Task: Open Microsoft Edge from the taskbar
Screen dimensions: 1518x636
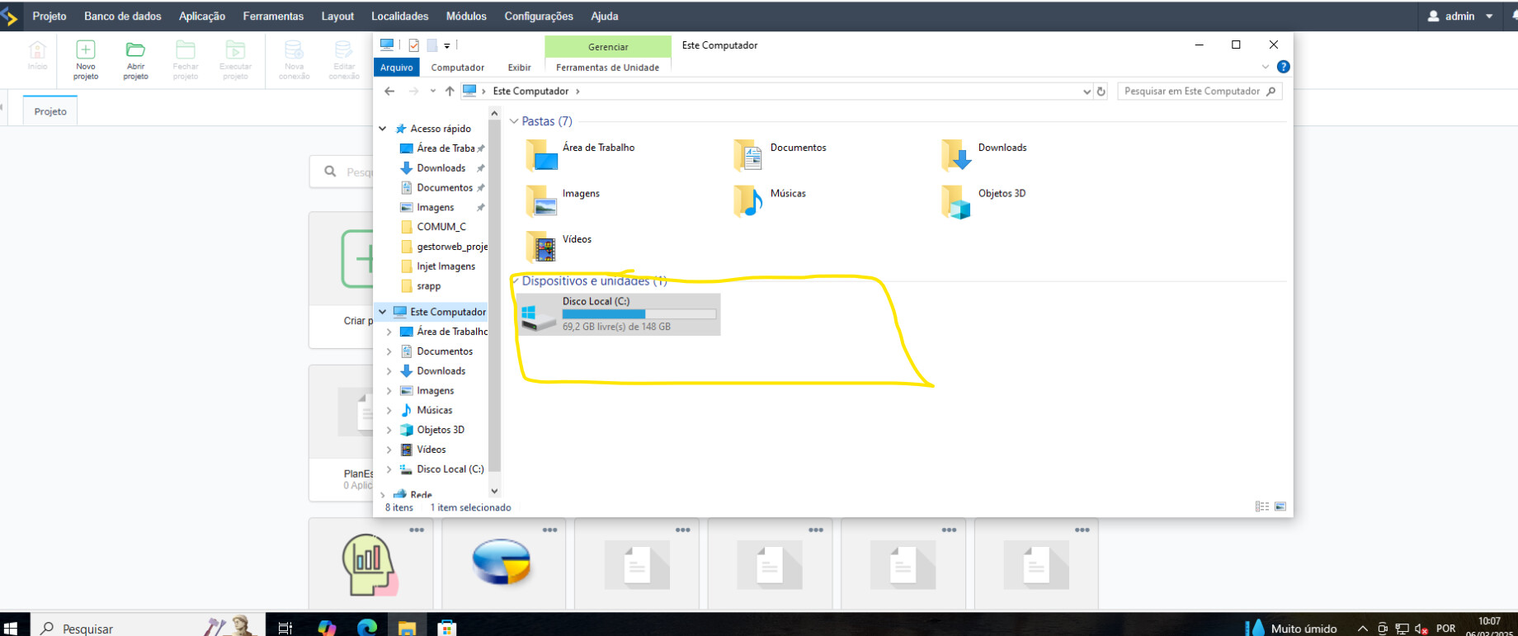Action: pyautogui.click(x=367, y=628)
